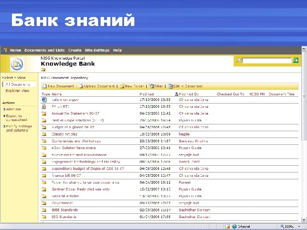Click folder icon of Gartner Docs row
The height and width of the screenshot is (230, 307).
point(44,189)
